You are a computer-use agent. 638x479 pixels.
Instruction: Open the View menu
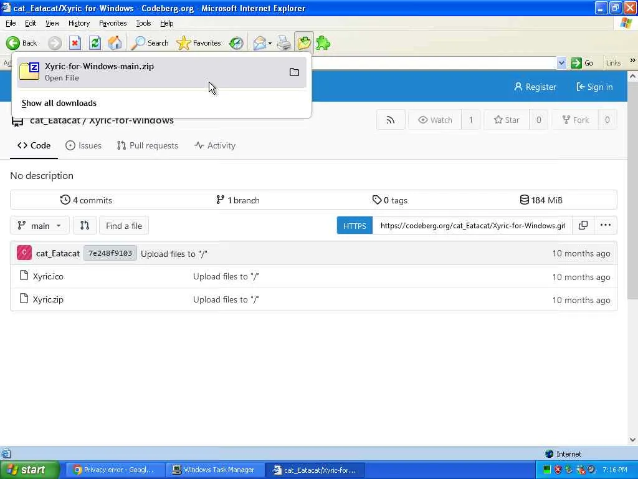pos(52,23)
